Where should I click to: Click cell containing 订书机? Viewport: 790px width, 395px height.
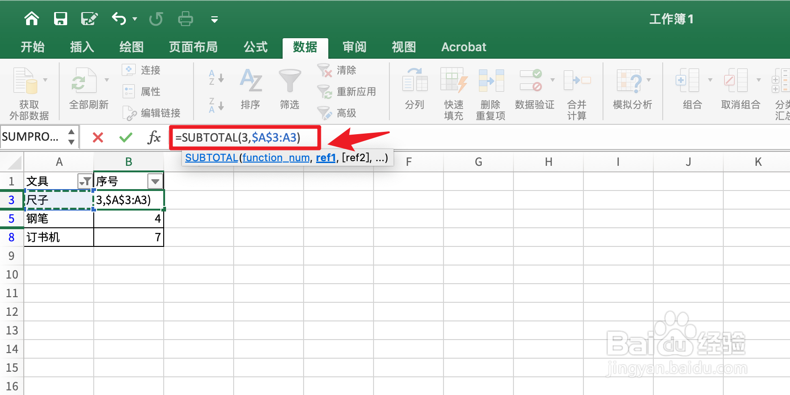click(59, 237)
